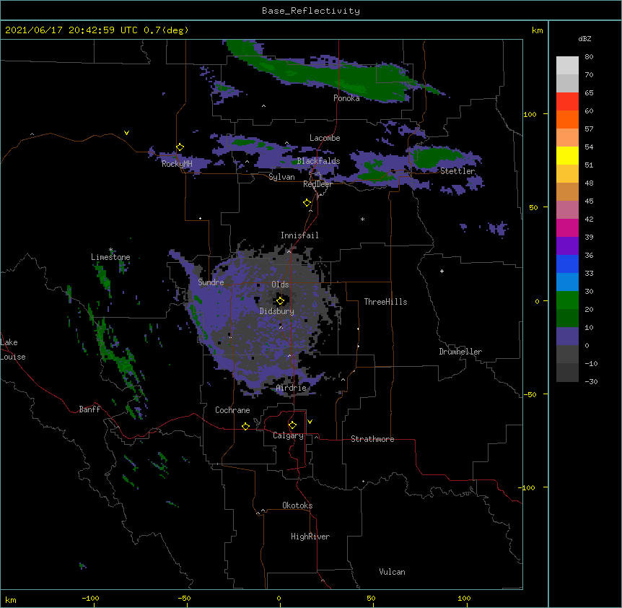Click the Lake Louise label
This screenshot has height=608, width=622.
13,349
